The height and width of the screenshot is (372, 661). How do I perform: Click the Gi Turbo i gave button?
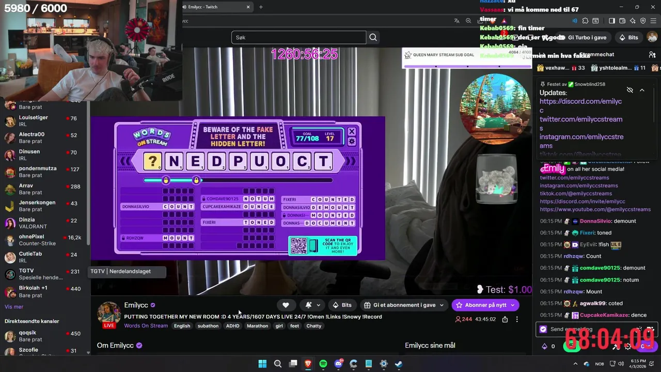583,37
